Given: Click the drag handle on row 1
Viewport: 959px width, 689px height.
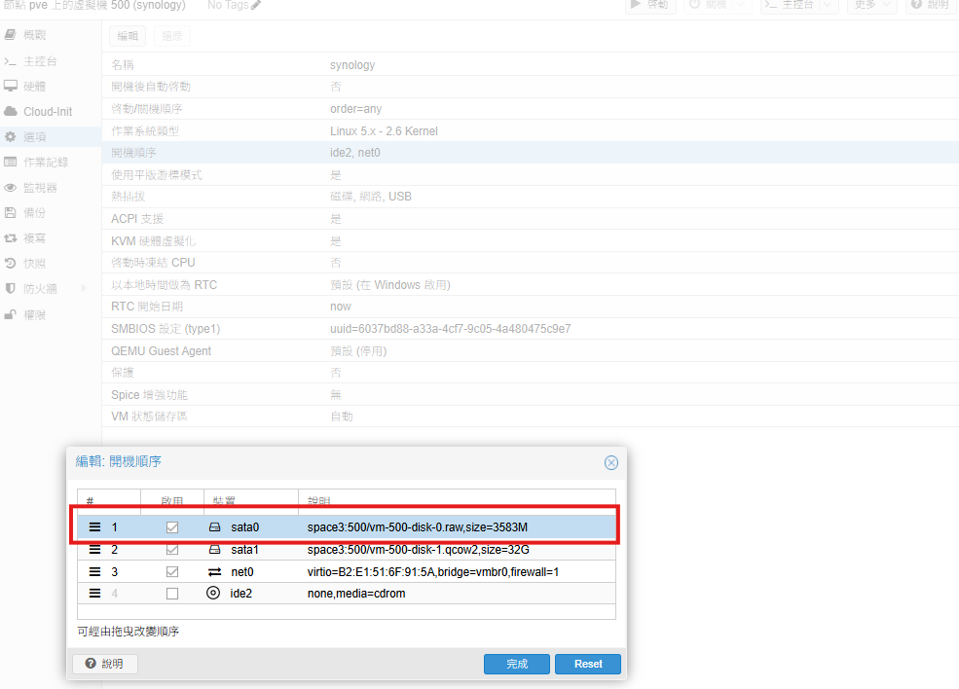Looking at the screenshot, I should 95,526.
